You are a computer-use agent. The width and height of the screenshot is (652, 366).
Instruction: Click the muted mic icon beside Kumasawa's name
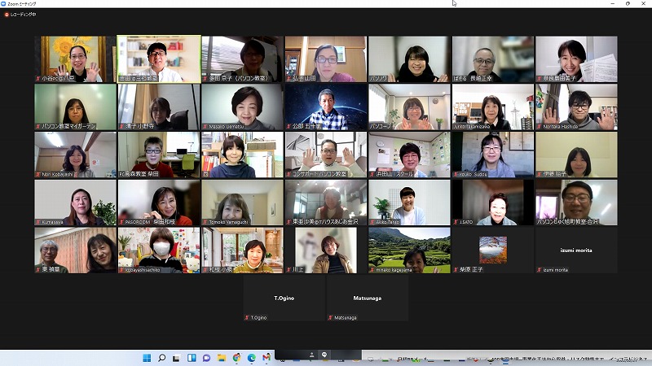(x=37, y=221)
